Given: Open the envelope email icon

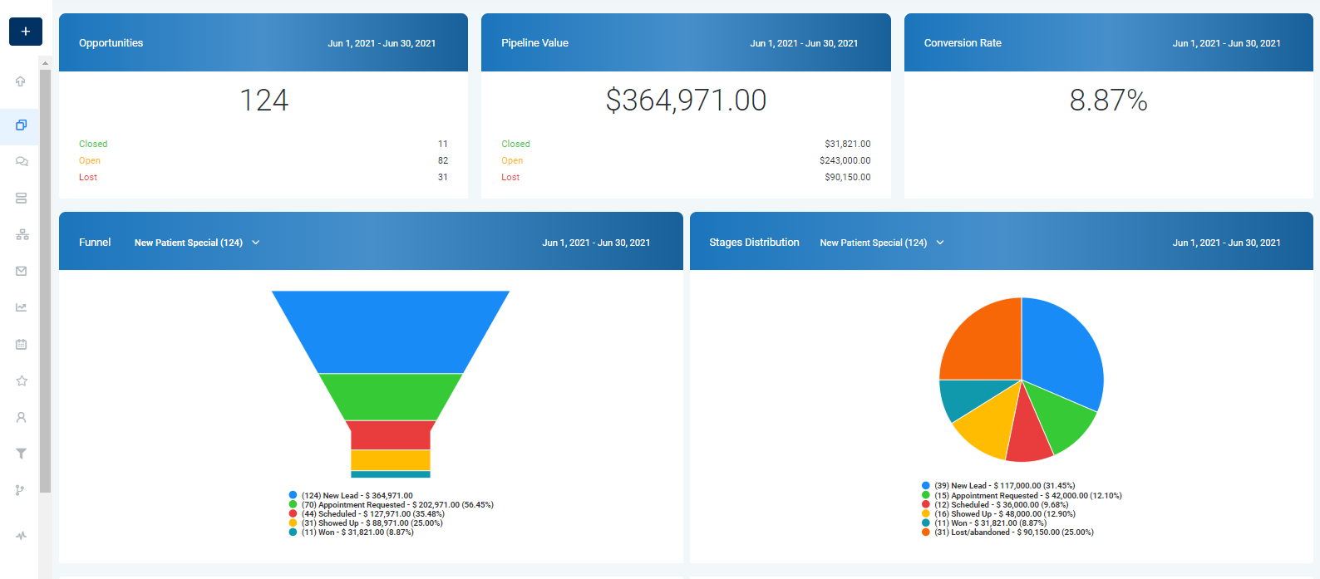Looking at the screenshot, I should tap(22, 271).
